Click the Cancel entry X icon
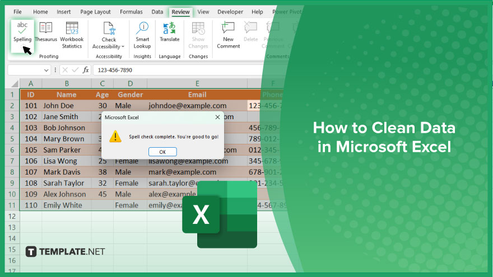Image resolution: width=493 pixels, height=277 pixels. point(65,70)
